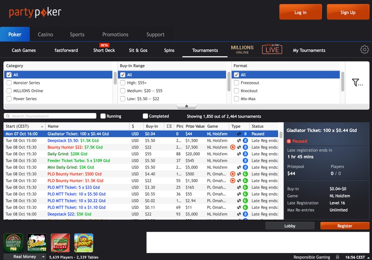372x260 pixels.
Task: Open the settings gear icon
Action: 365,50
